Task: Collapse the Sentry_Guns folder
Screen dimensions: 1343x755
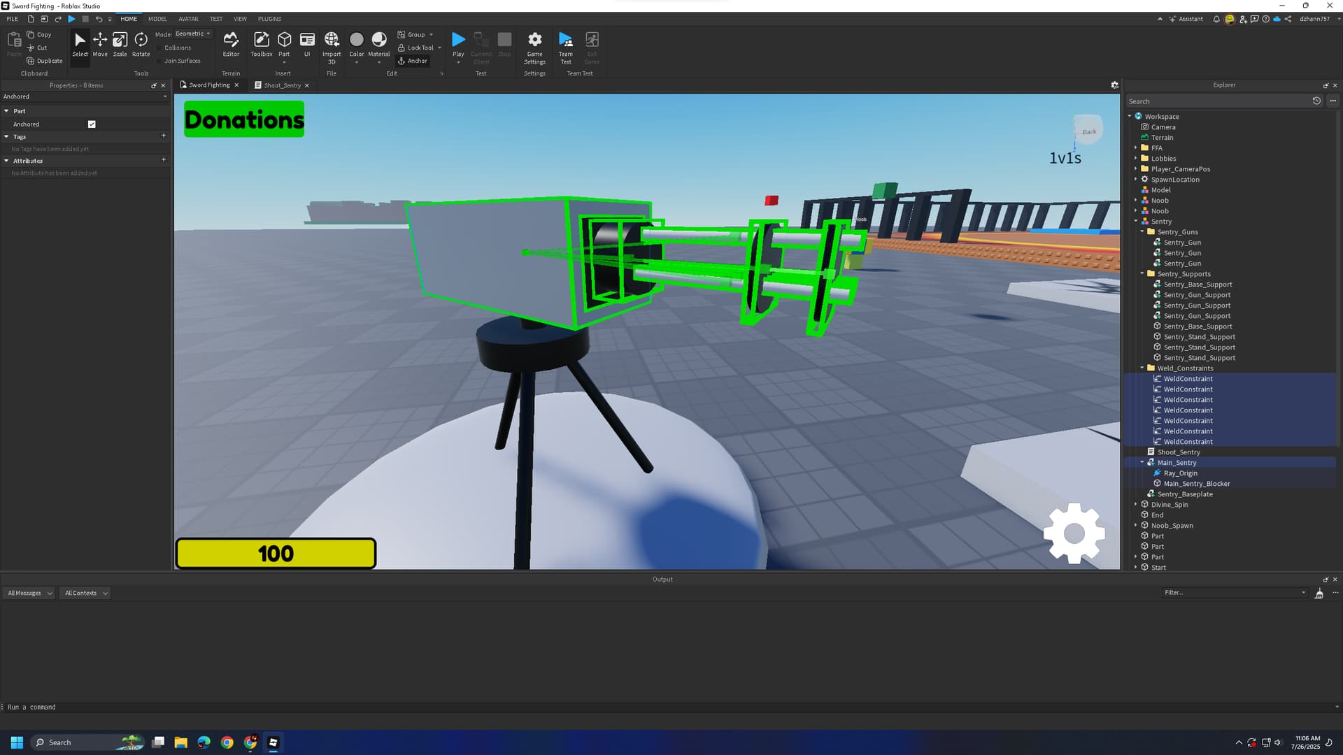Action: point(1142,232)
